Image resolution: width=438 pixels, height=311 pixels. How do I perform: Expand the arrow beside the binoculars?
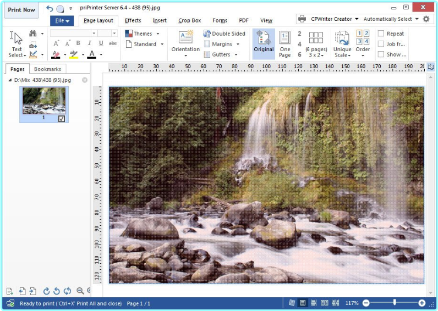click(42, 34)
